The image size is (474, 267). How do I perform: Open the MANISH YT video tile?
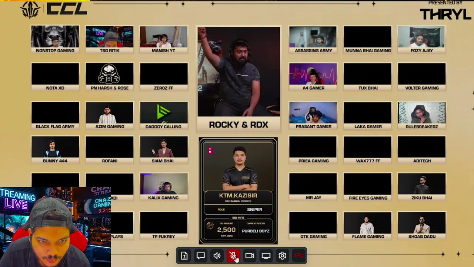coord(164,39)
